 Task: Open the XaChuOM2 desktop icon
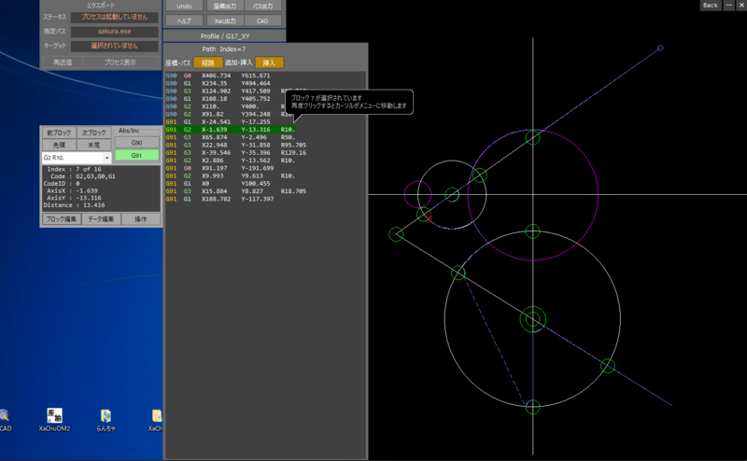tap(55, 415)
